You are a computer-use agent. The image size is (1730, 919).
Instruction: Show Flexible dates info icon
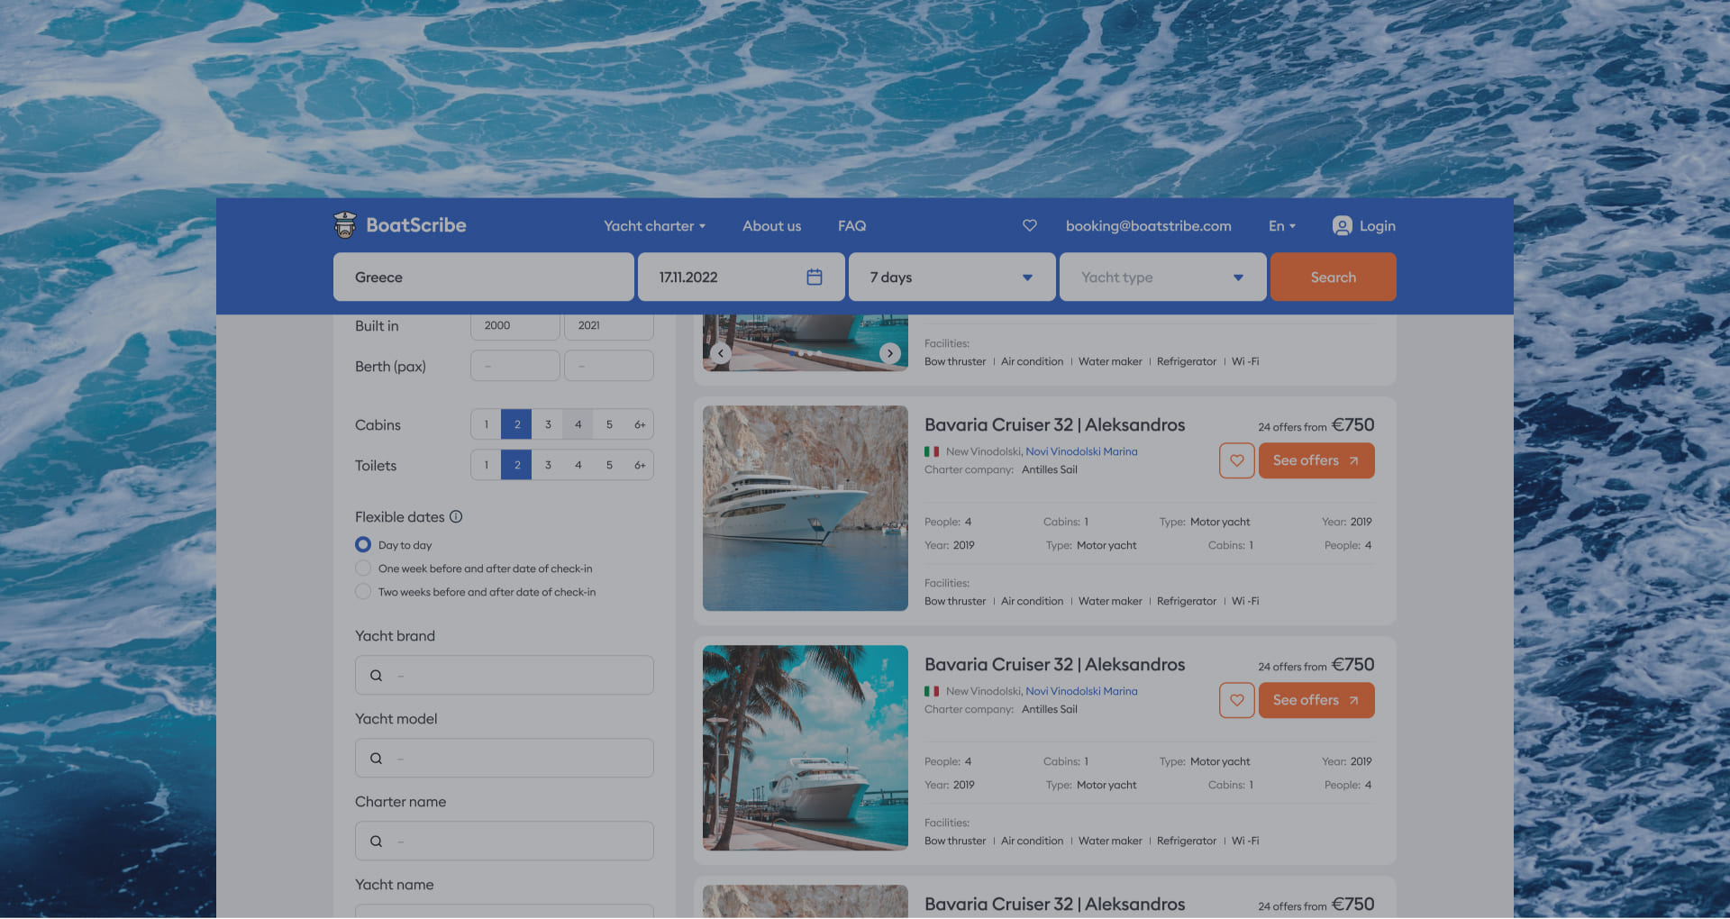pyautogui.click(x=456, y=517)
